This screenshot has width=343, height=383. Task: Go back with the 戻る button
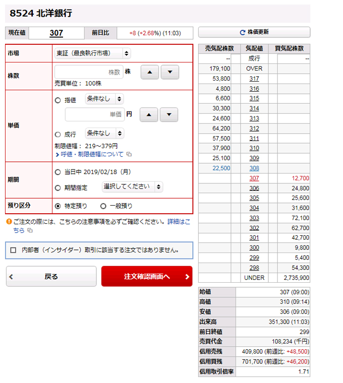pyautogui.click(x=51, y=277)
